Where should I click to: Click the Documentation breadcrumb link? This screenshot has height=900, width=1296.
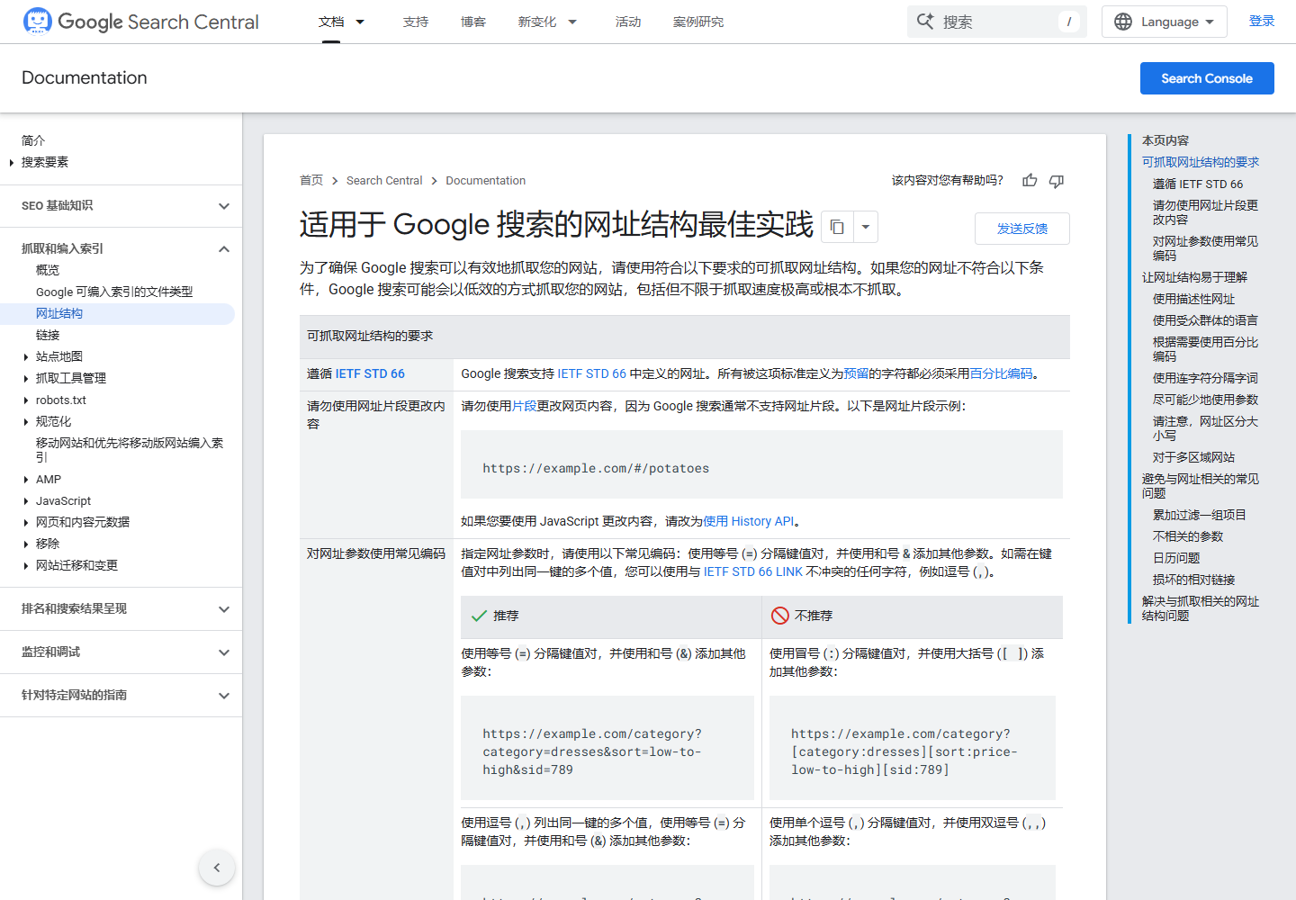(x=486, y=181)
